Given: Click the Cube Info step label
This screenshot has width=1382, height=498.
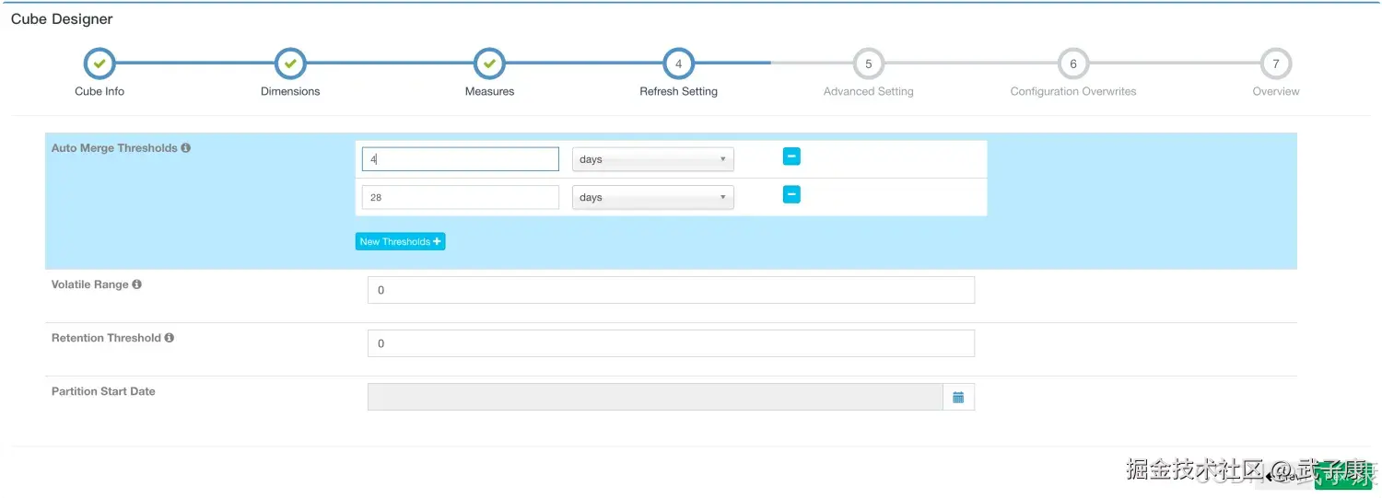Looking at the screenshot, I should pyautogui.click(x=100, y=91).
